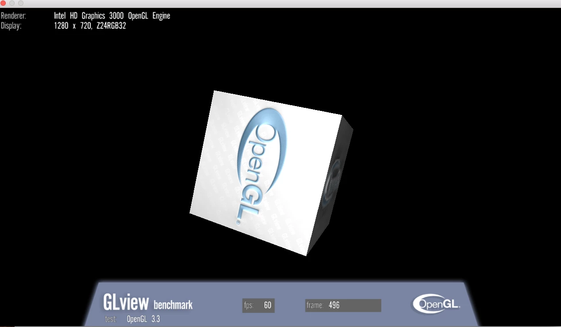Click the grayed minimize window button
Screen dimensions: 561x327
pyautogui.click(x=12, y=3)
